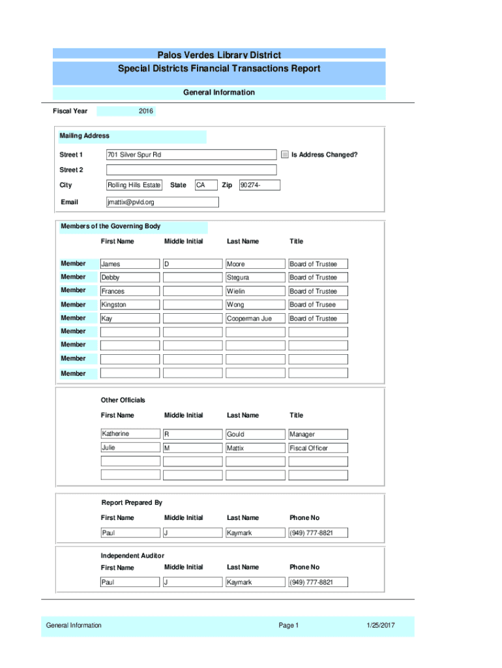
Task: Click the Zip code field
Action: click(x=259, y=185)
